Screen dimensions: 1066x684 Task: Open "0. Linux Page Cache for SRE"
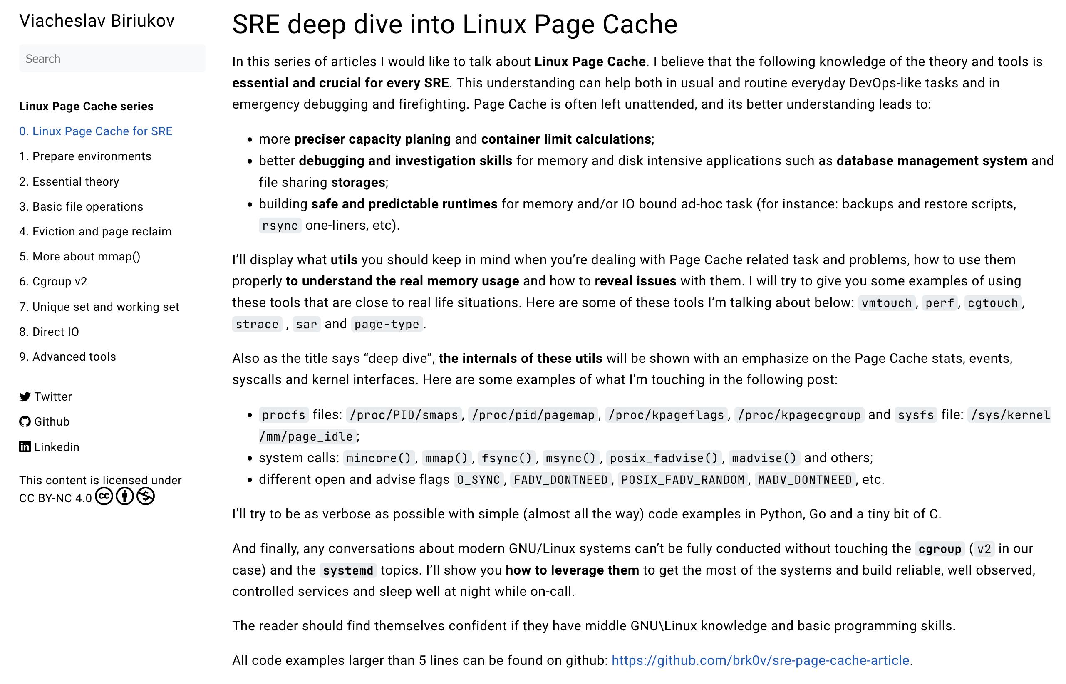coord(96,131)
